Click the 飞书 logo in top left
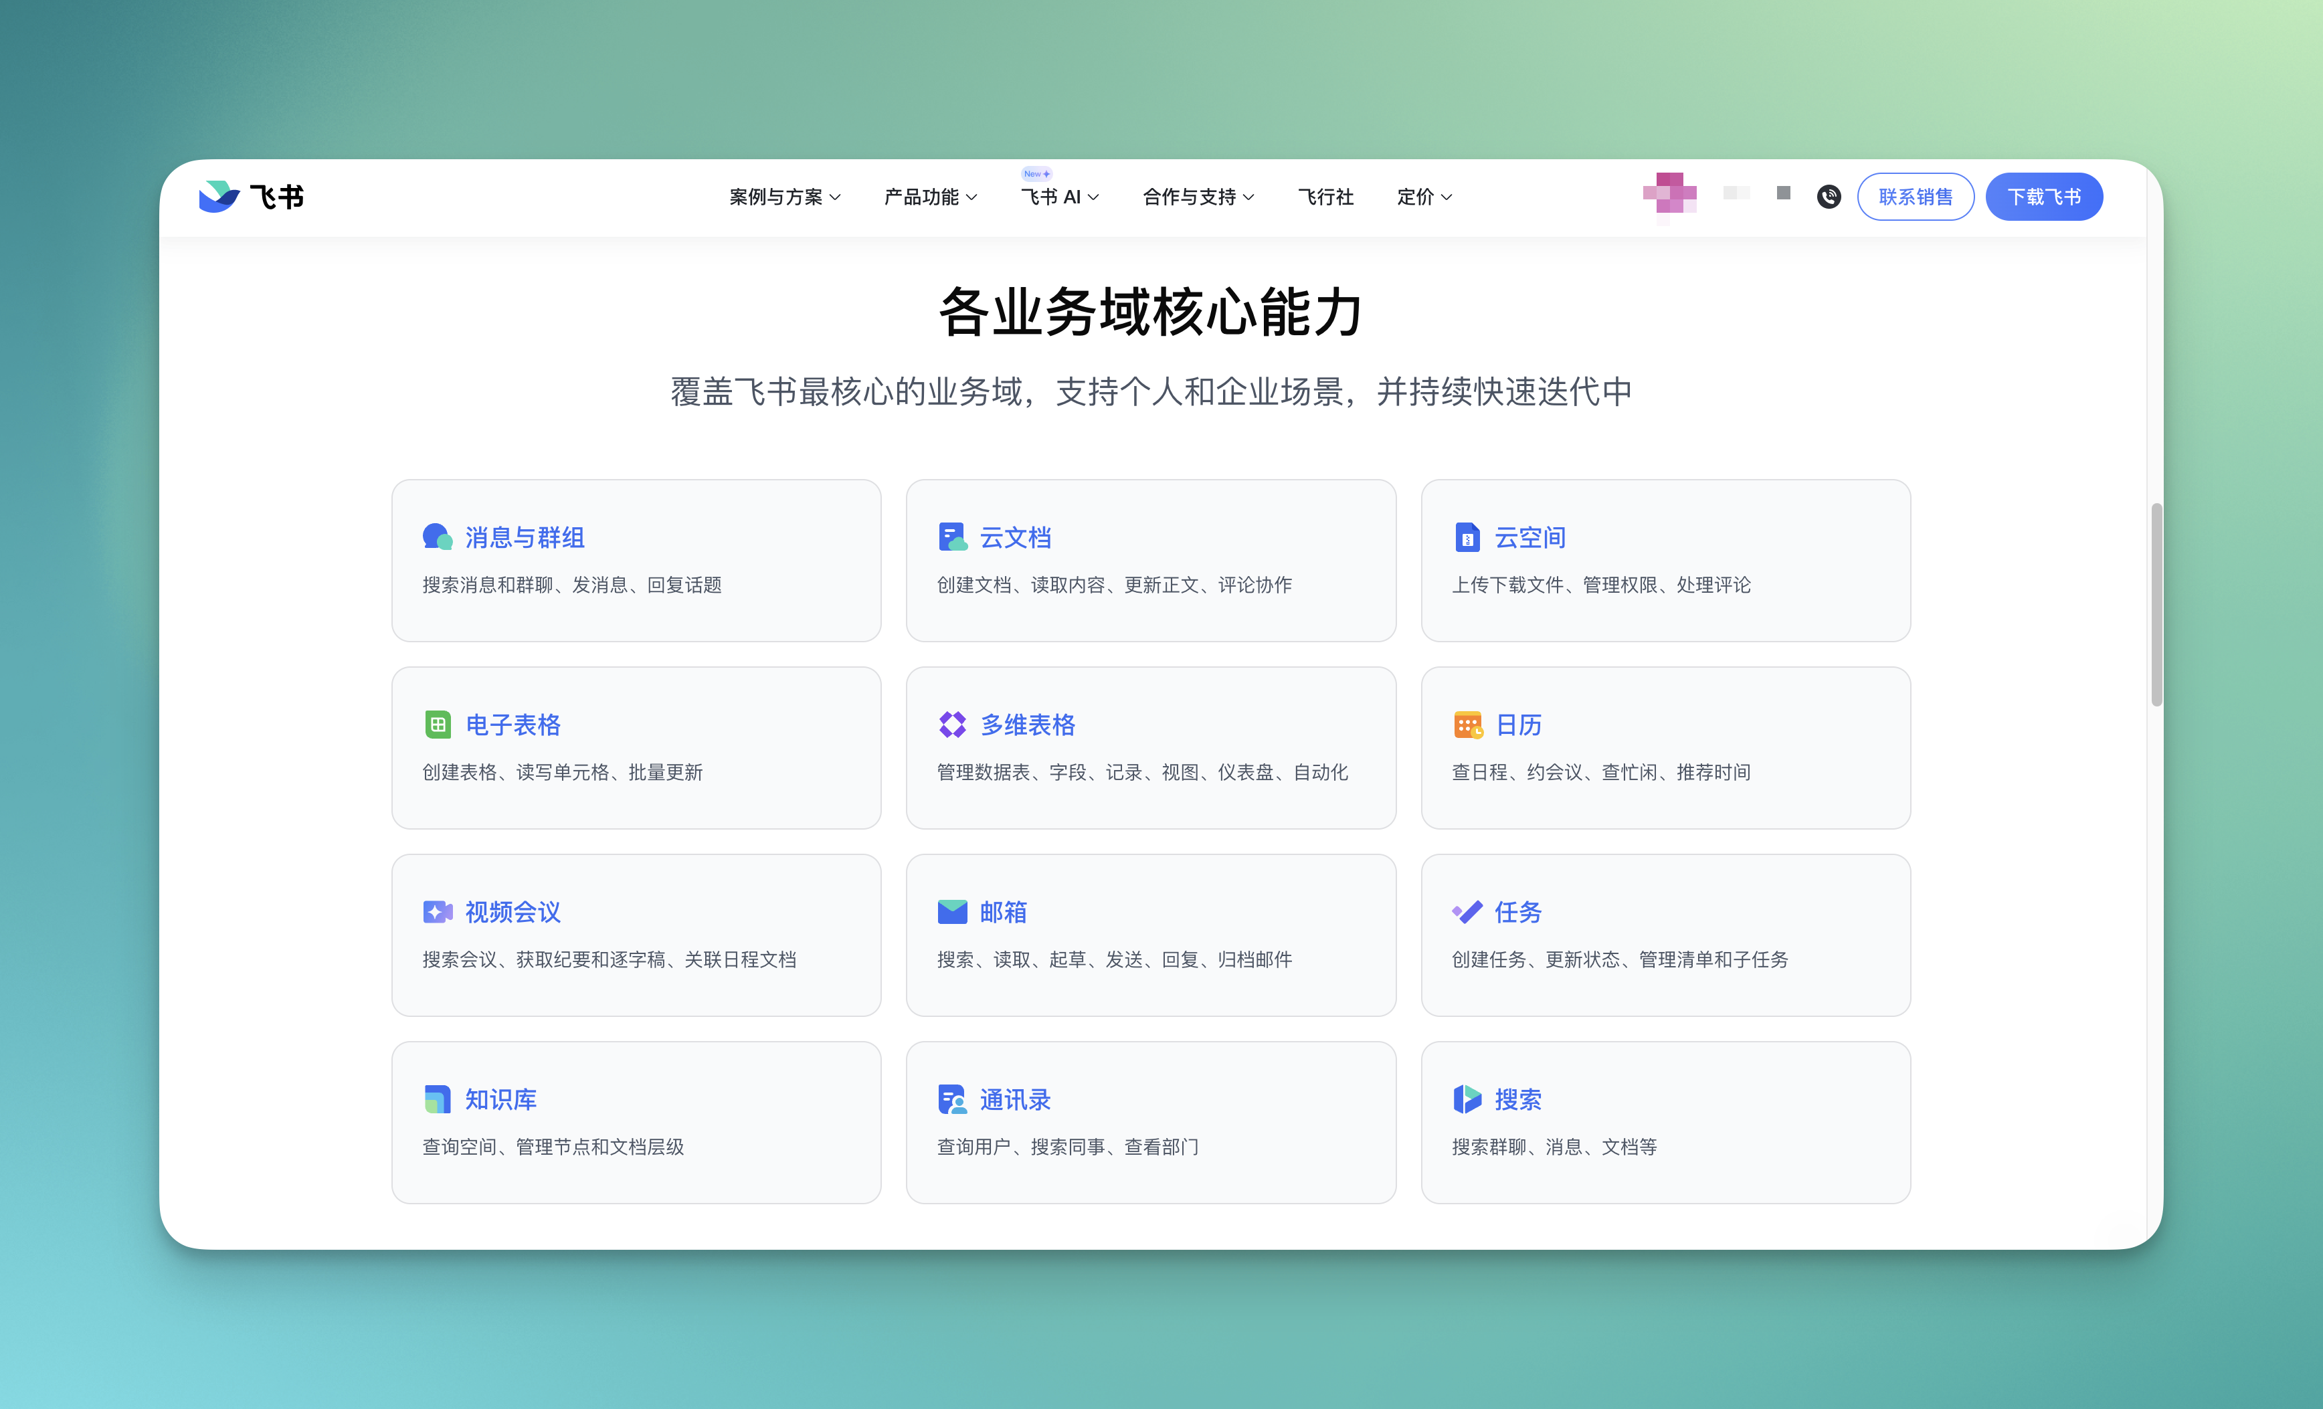Screen dimensions: 2323x1409 click(x=251, y=196)
